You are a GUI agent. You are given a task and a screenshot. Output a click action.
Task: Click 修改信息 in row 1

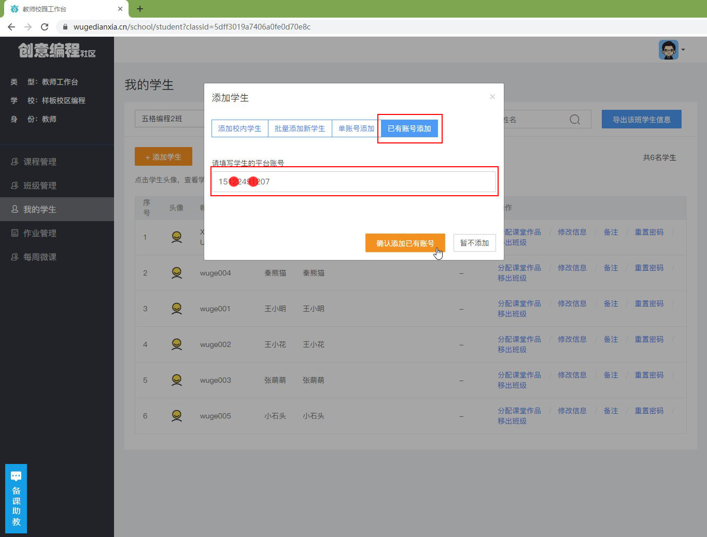click(x=572, y=232)
